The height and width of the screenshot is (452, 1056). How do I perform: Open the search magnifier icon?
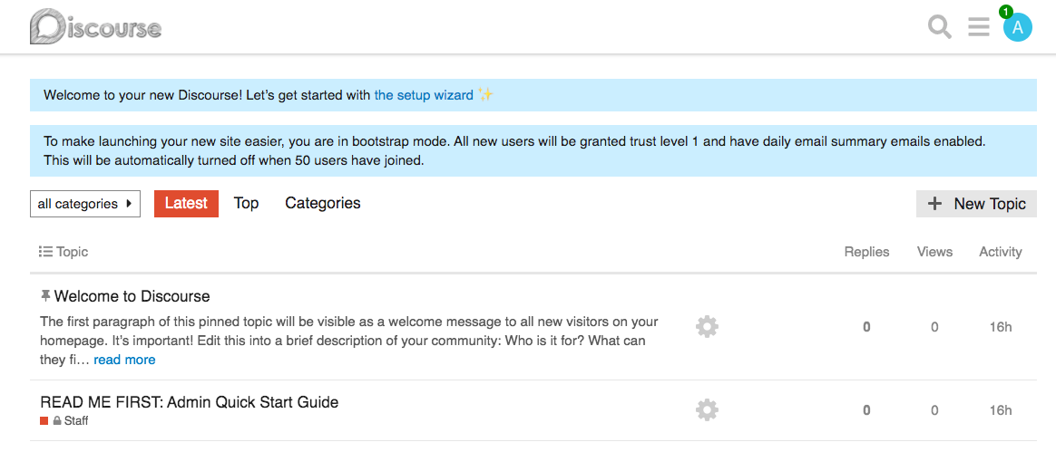click(x=940, y=27)
